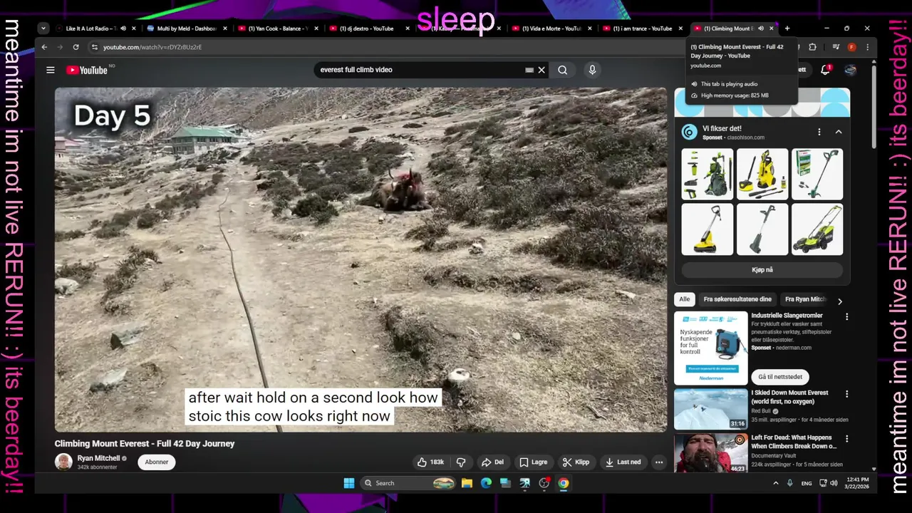
Task: Select the Fra Ryan Mitchell chip
Action: pyautogui.click(x=805, y=299)
